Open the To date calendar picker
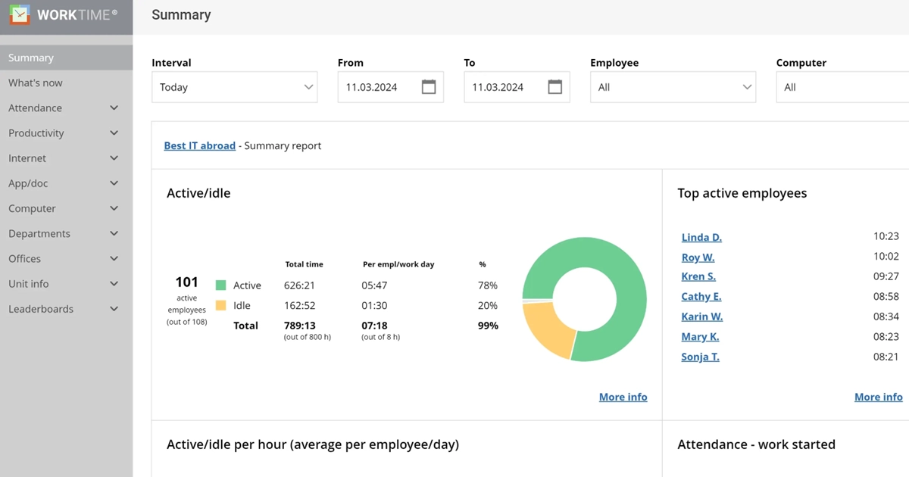The width and height of the screenshot is (909, 477). pos(555,87)
